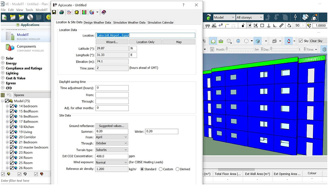Image resolution: width=328 pixels, height=185 pixels.
Task: Click the Print icon in ApLocate toolbar
Action: point(61,12)
